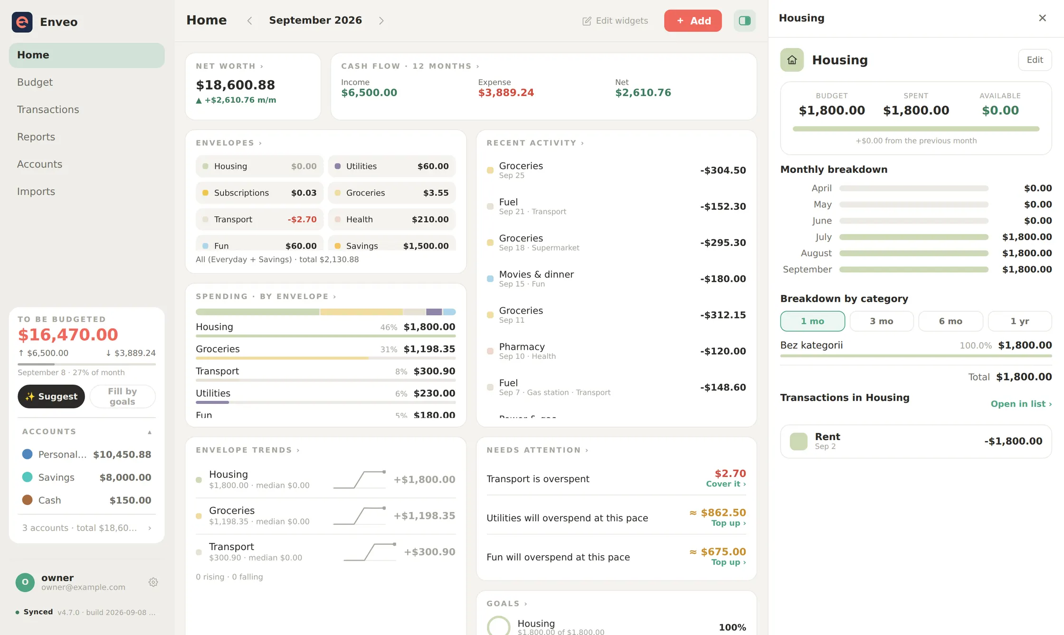Click the Housing budget progress bar
The image size is (1064, 635).
(916, 129)
